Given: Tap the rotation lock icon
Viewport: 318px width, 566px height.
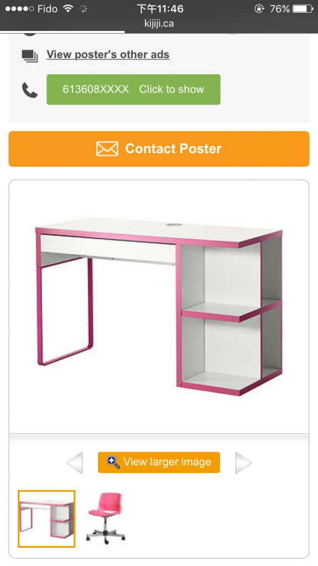Looking at the screenshot, I should [x=259, y=8].
